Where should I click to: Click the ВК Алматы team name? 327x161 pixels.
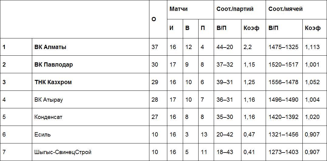[50, 47]
